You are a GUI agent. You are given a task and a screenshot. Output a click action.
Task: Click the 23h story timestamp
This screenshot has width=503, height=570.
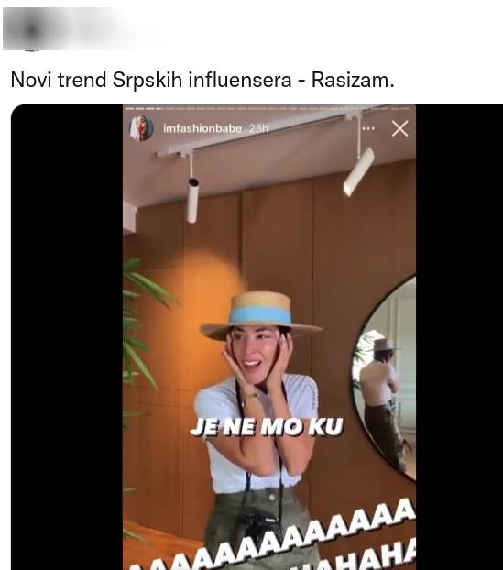(258, 128)
